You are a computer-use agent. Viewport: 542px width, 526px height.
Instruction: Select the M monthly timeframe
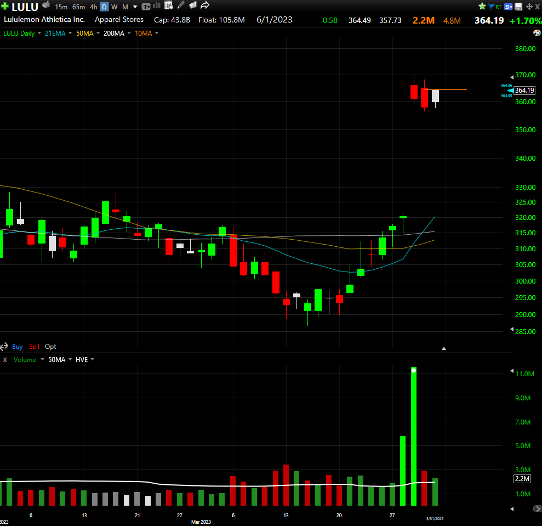(x=125, y=7)
